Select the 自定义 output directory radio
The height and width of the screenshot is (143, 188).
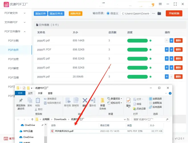(108, 13)
